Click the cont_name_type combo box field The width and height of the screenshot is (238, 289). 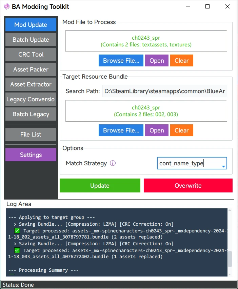click(x=192, y=163)
